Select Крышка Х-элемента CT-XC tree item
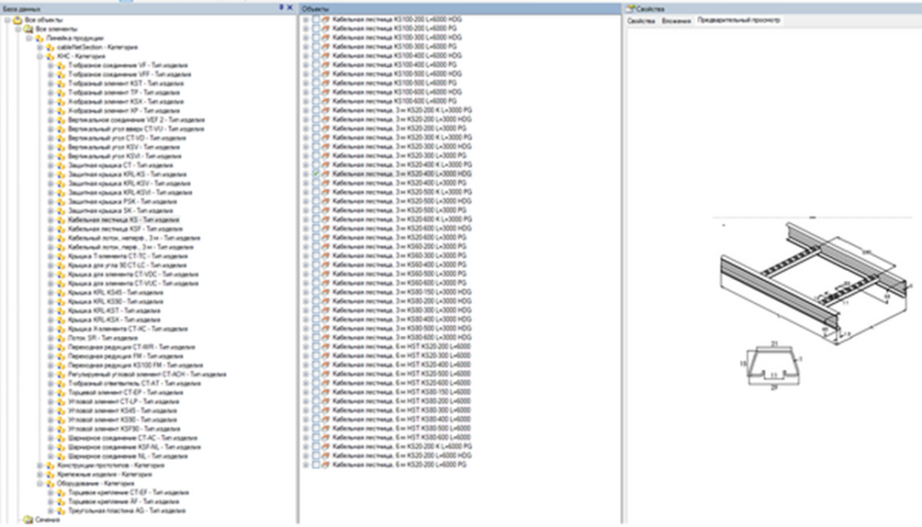The width and height of the screenshot is (922, 527). pos(128,330)
